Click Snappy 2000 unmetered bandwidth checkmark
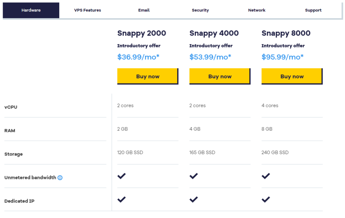The height and width of the screenshot is (218, 345). (122, 176)
